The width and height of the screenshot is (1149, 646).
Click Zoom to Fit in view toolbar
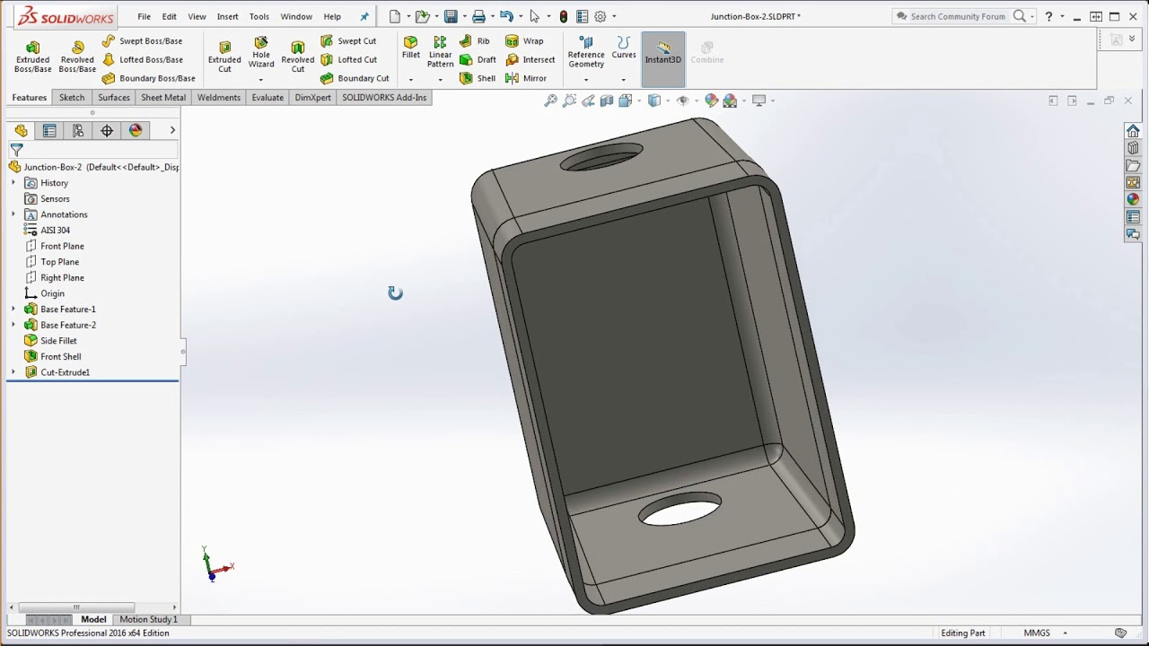coord(551,100)
